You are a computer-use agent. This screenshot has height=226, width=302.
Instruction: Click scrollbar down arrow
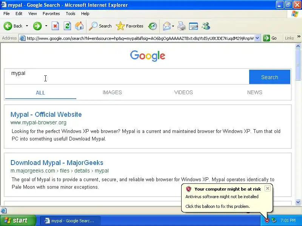click(298, 202)
